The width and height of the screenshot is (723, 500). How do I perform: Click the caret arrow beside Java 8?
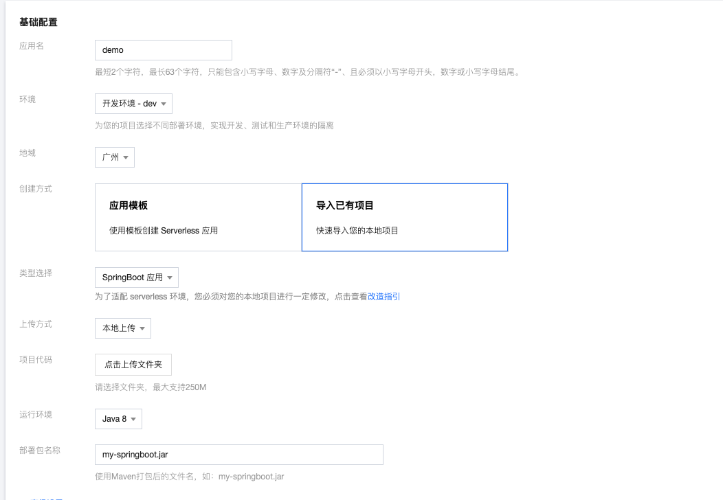(x=133, y=420)
